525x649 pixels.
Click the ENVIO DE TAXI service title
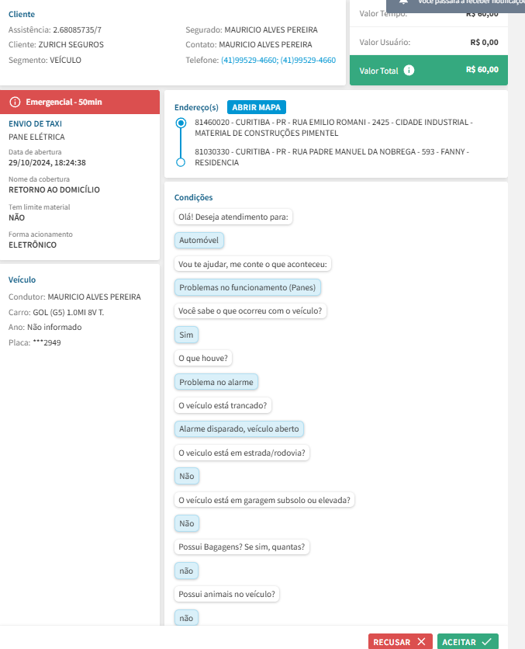35,123
